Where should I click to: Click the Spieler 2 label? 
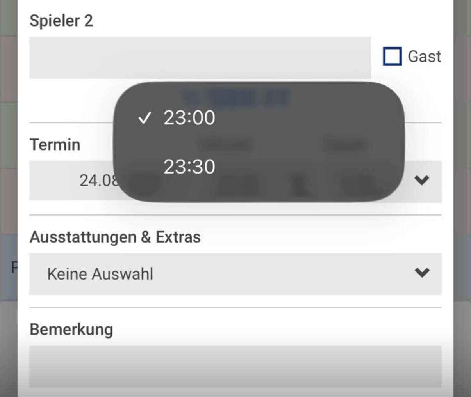coord(61,21)
